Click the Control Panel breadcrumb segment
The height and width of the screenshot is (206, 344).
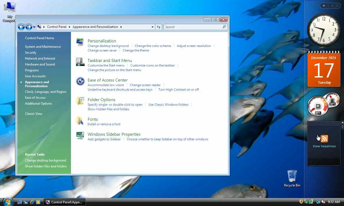click(x=57, y=27)
